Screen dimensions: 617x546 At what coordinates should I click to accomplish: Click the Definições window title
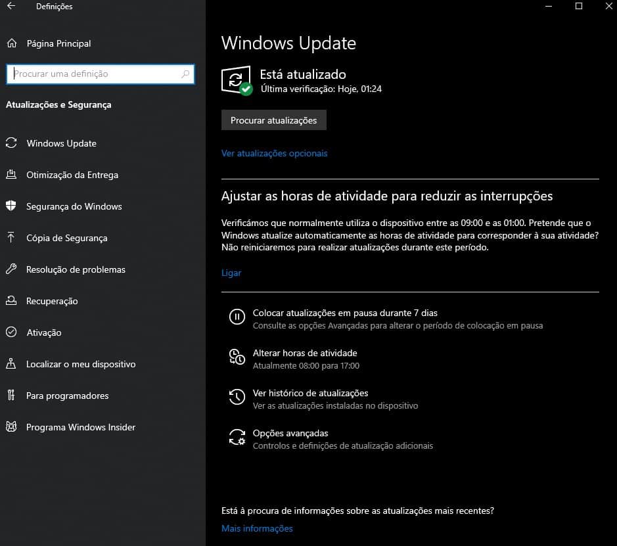(55, 7)
